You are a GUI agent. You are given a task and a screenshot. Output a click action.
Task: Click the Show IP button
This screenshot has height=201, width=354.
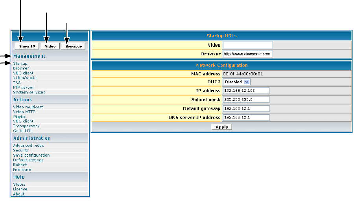(x=27, y=46)
